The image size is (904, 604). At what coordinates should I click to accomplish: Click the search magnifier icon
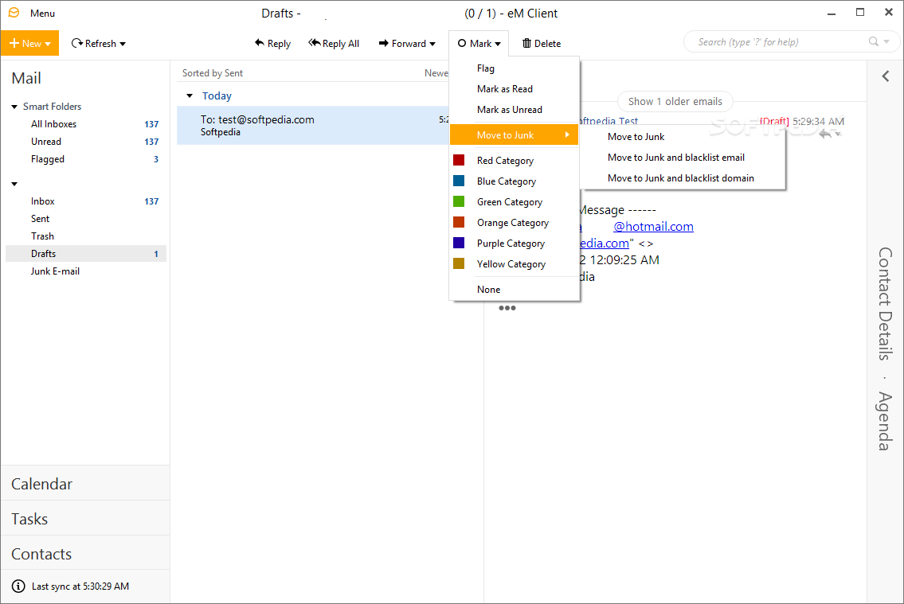pyautogui.click(x=874, y=41)
